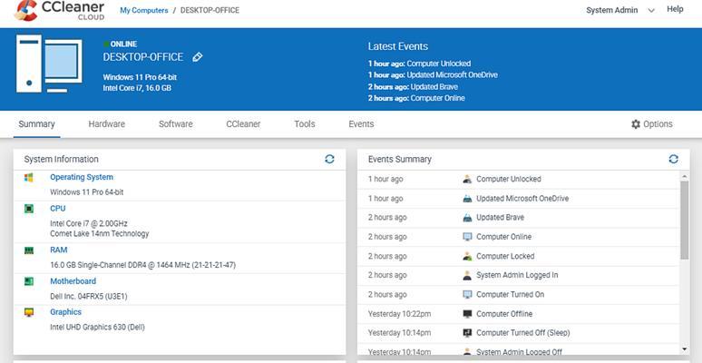The width and height of the screenshot is (702, 363).
Task: Click 'Computer Turned Off (Sleep)' event text
Action: [523, 333]
